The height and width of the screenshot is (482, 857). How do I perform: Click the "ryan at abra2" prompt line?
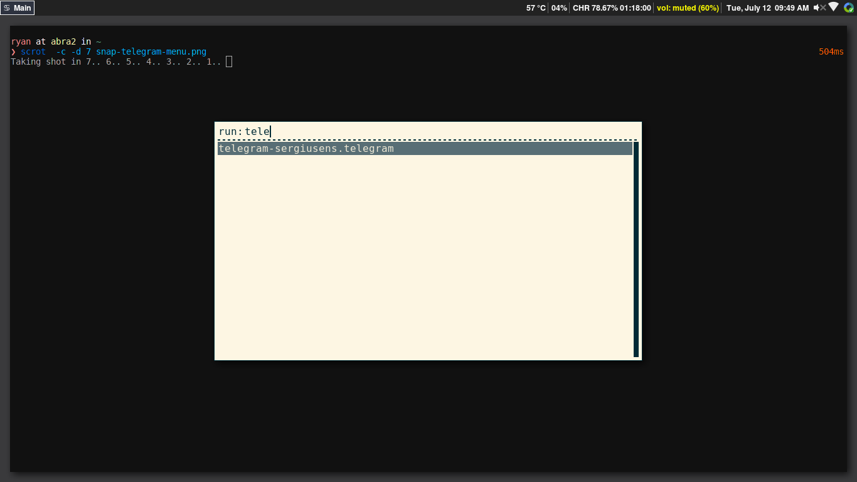click(55, 41)
